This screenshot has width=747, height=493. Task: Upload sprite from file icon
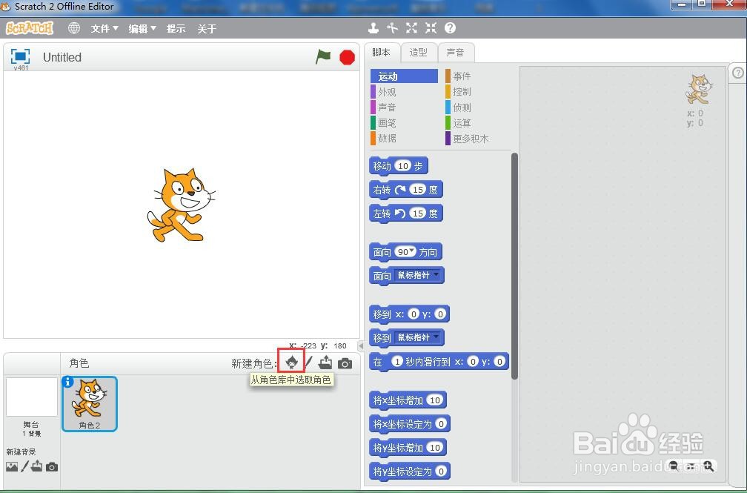coord(325,363)
